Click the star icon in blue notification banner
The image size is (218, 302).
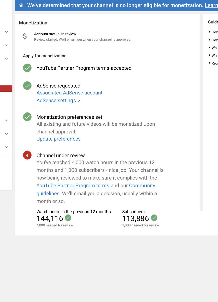tap(21, 6)
